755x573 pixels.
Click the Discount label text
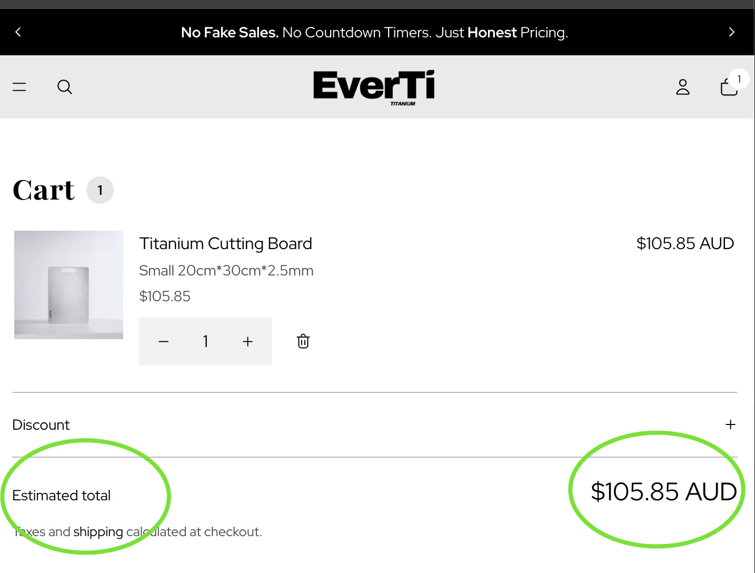point(41,425)
